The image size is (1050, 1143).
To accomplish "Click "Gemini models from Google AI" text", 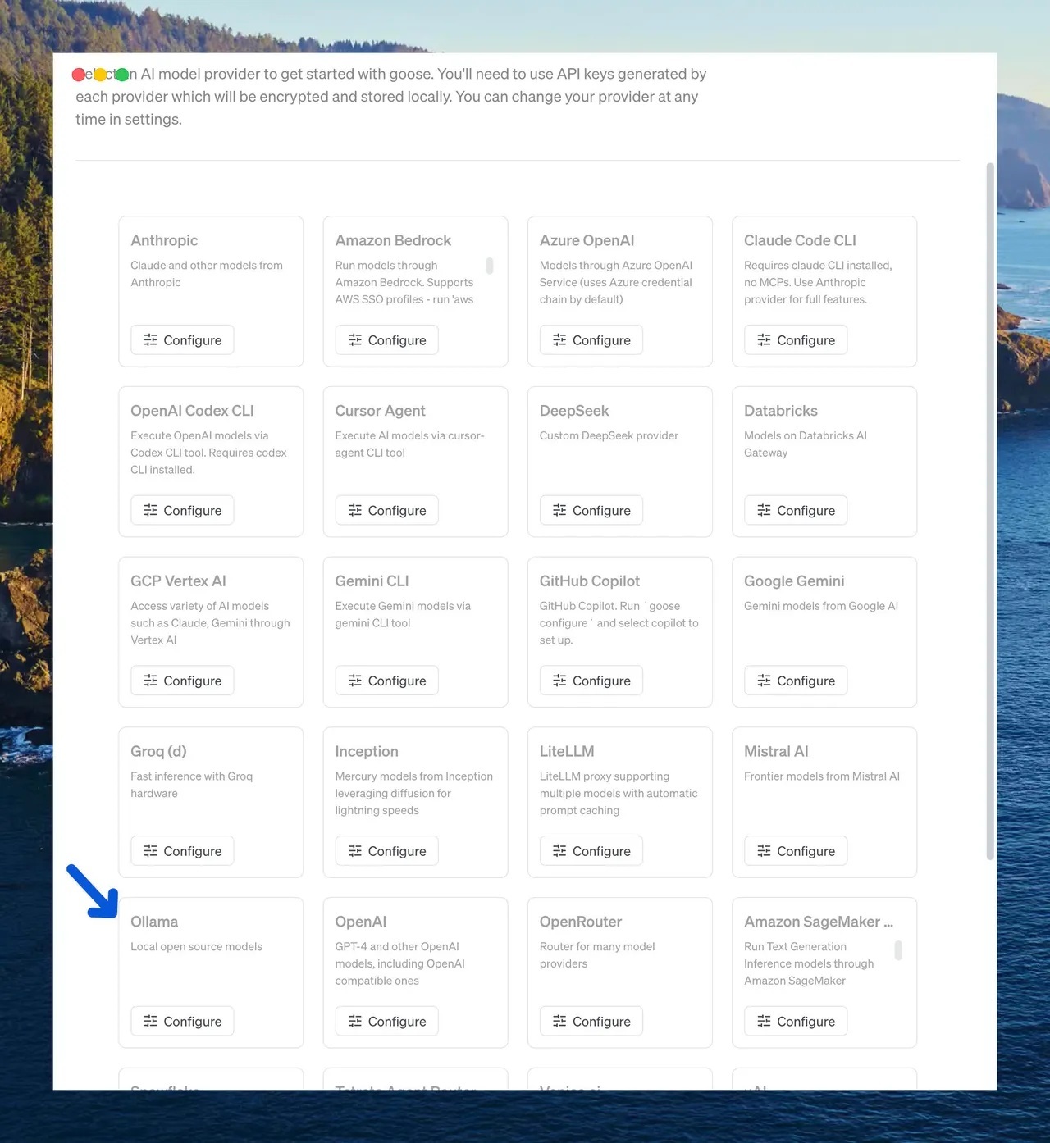I will point(821,606).
